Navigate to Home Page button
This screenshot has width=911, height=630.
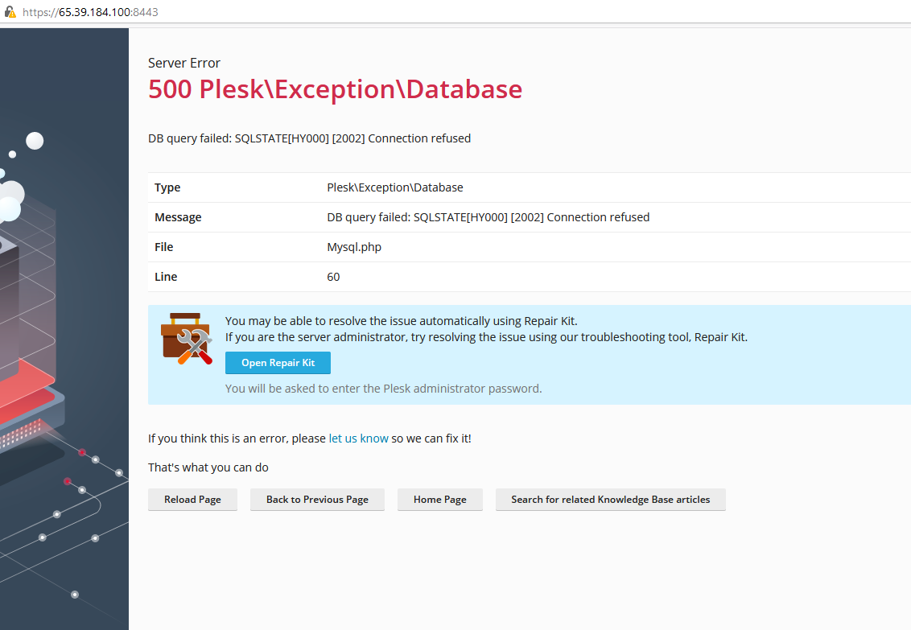tap(439, 500)
